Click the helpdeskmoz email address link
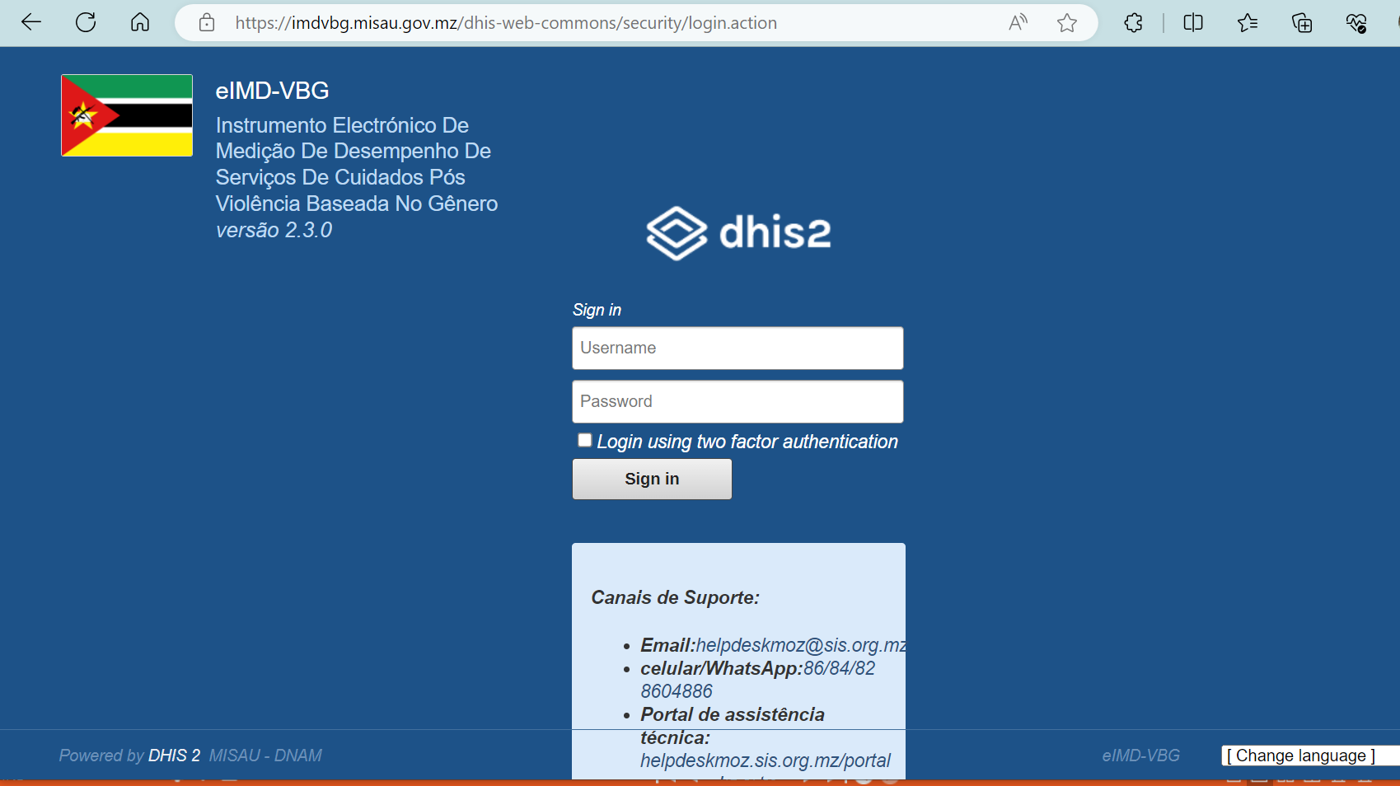The height and width of the screenshot is (786, 1400). point(800,645)
